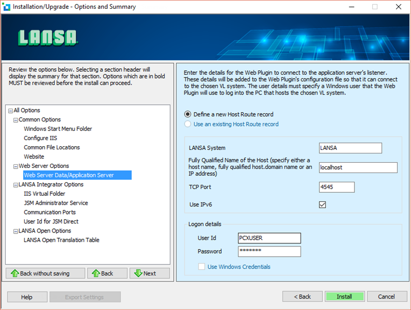
Task: Open Help
Action: pyautogui.click(x=27, y=297)
